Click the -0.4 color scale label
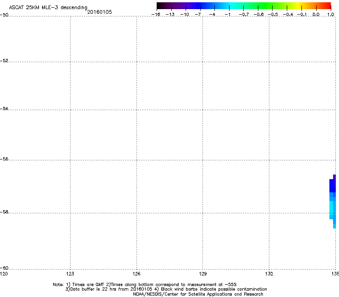Screen dimensions: 339x297 pyautogui.click(x=288, y=15)
